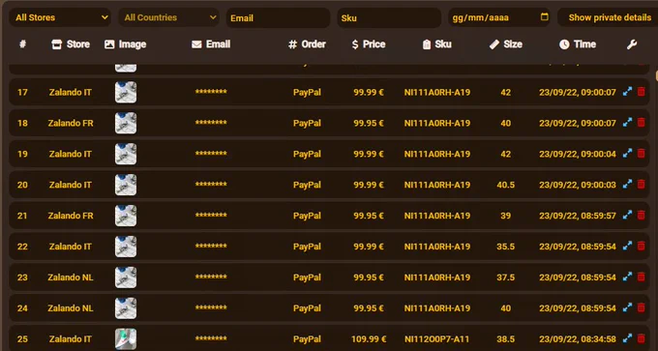The height and width of the screenshot is (351, 658).
Task: Click time 23/09/22, 09:00:03
Action: click(578, 185)
